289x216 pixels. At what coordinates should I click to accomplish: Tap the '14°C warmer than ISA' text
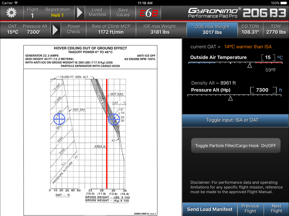[248, 47]
